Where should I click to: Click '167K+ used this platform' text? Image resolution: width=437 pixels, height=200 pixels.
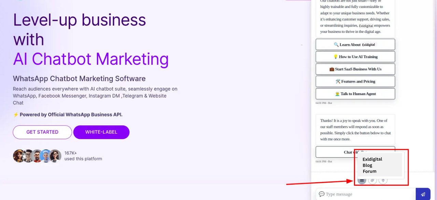[83, 156]
